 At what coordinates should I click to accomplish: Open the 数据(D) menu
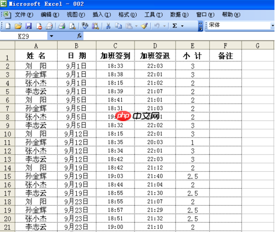(179, 15)
